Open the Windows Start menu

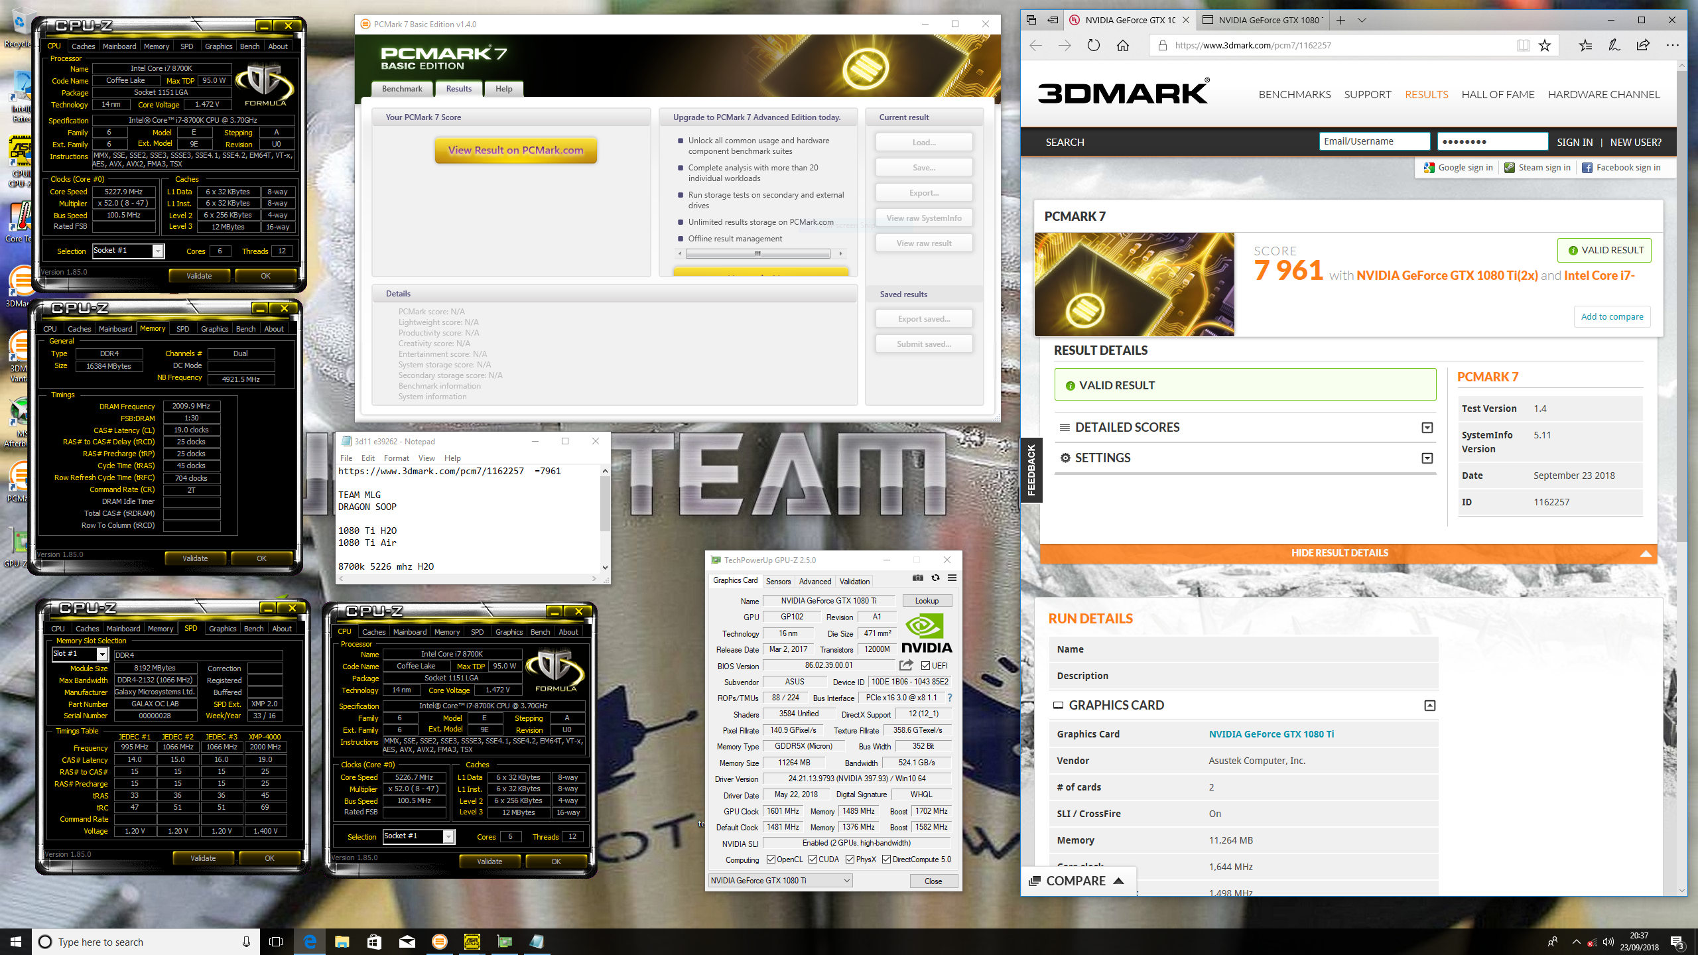16,941
